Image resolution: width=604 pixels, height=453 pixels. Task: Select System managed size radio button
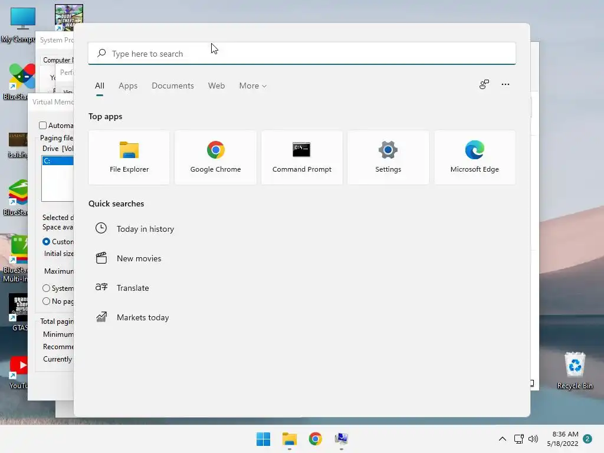(x=46, y=288)
